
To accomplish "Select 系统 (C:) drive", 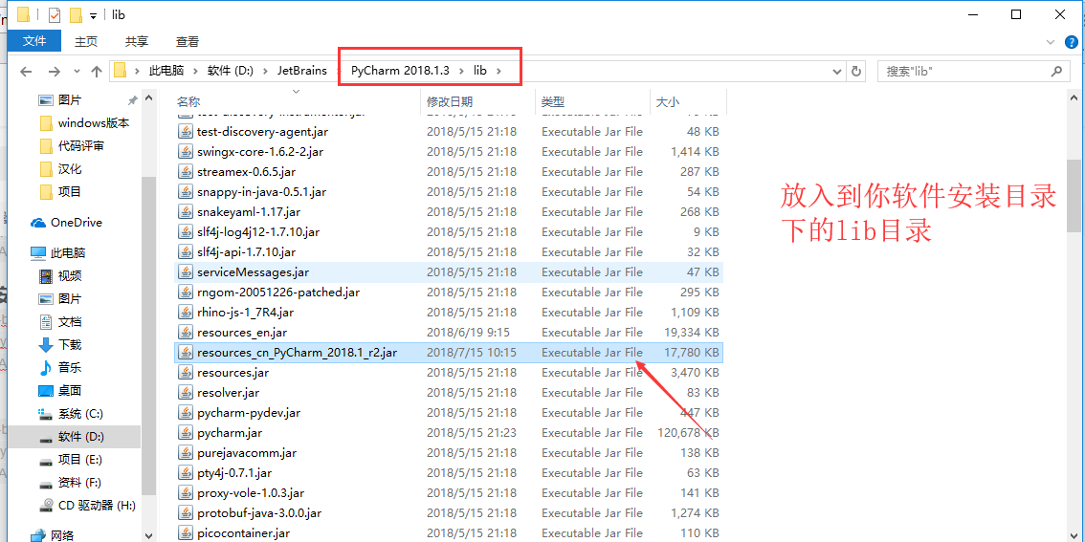I will (x=80, y=413).
